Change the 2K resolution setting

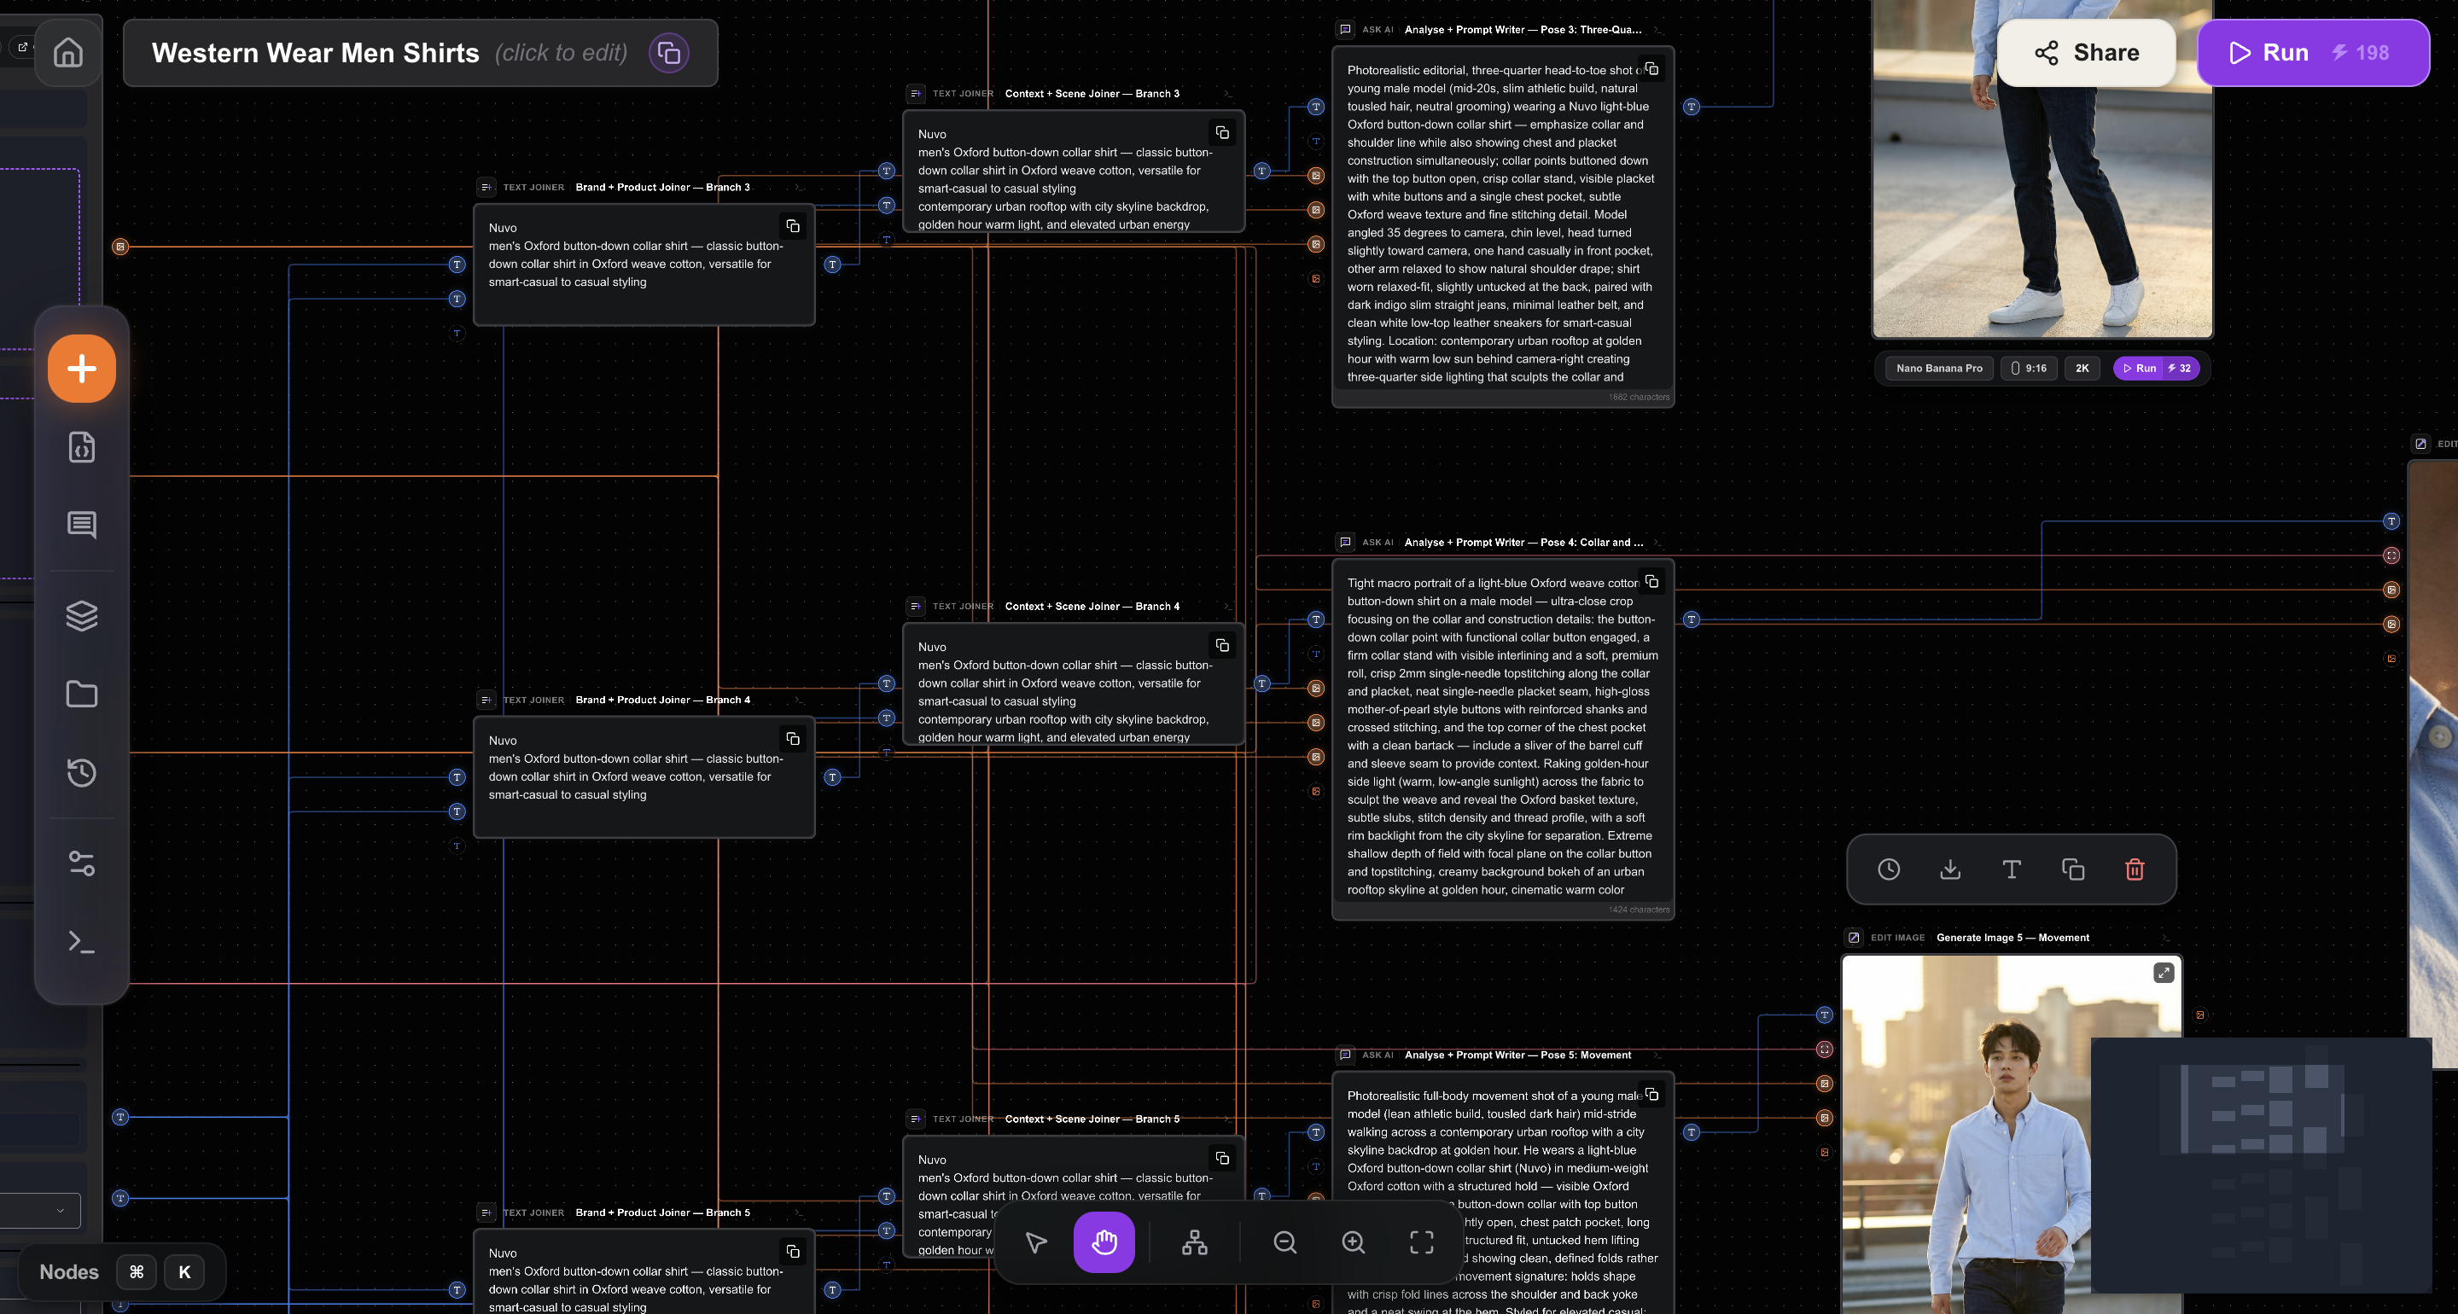tap(2082, 369)
